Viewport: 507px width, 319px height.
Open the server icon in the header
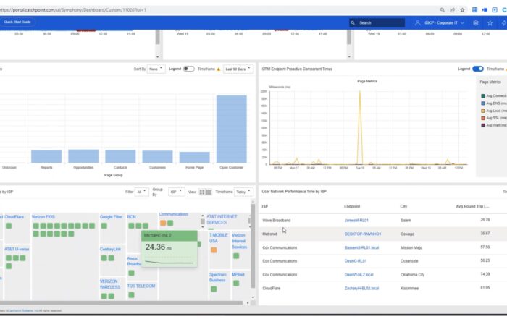[476, 23]
